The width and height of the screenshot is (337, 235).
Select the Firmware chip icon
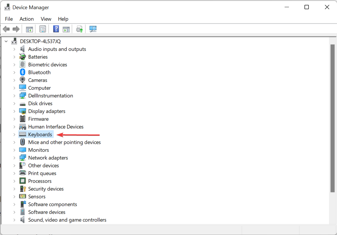click(x=22, y=119)
